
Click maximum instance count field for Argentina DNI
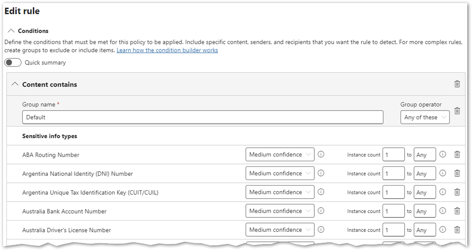click(425, 174)
